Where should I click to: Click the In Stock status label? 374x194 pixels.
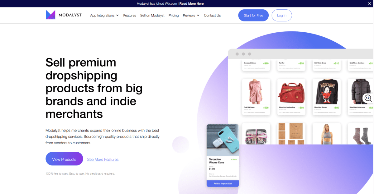click(x=234, y=159)
